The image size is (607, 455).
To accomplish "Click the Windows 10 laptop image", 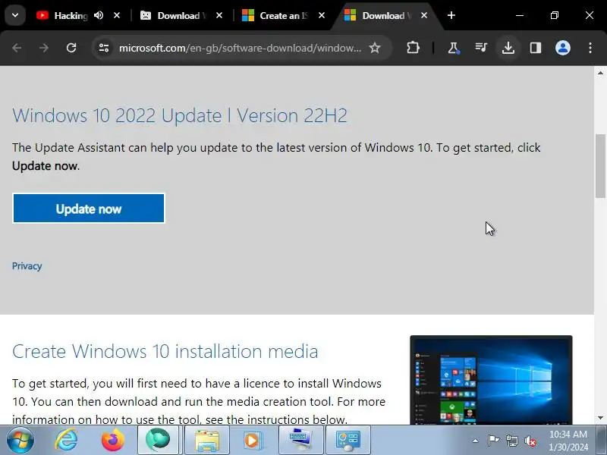I will (491, 380).
